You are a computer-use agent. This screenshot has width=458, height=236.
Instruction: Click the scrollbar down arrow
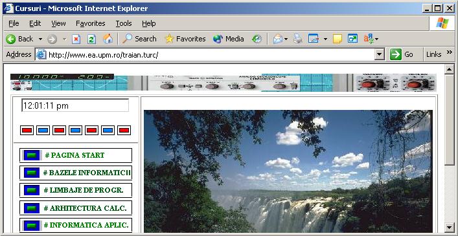coord(449,227)
